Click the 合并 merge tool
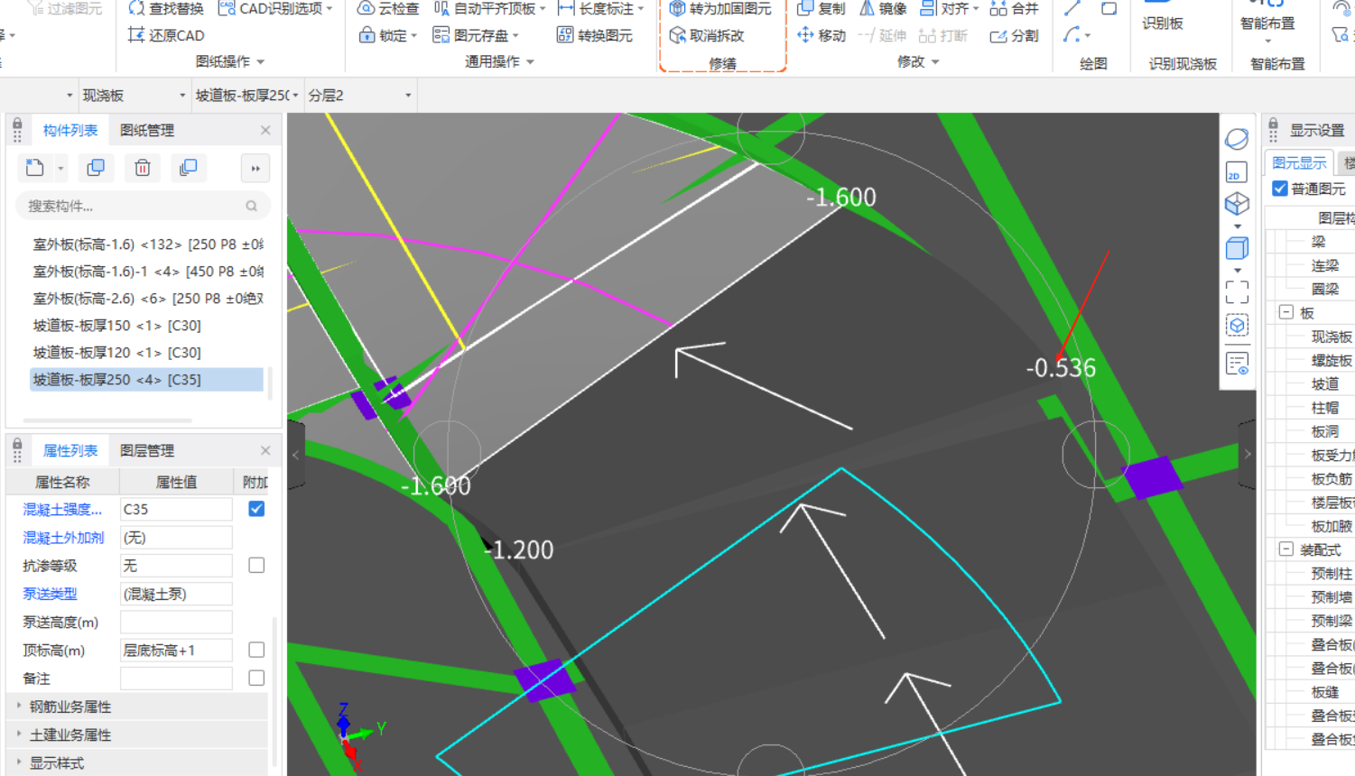 [x=1014, y=8]
